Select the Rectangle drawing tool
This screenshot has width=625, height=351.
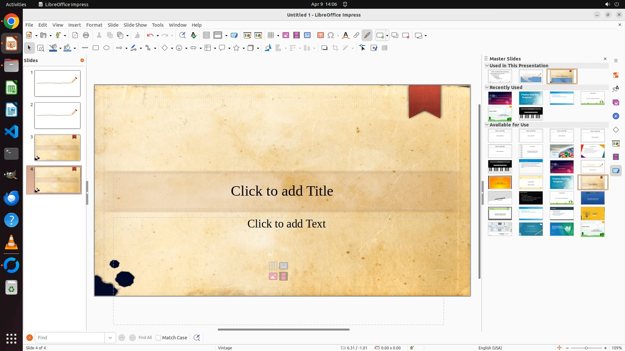(x=96, y=48)
